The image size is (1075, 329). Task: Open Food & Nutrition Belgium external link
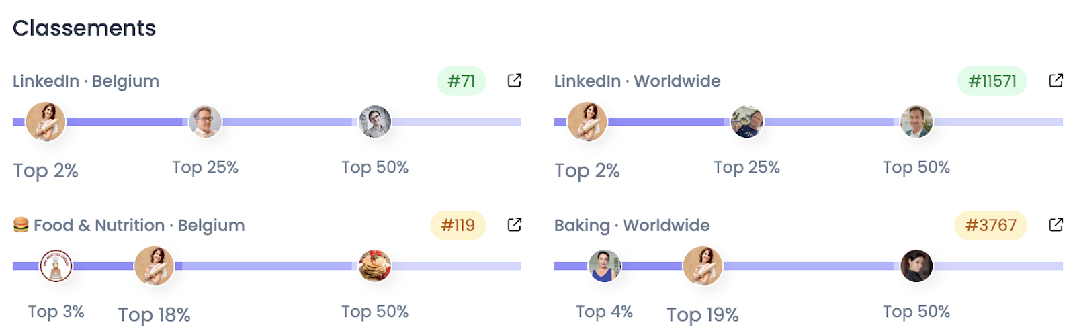(514, 225)
